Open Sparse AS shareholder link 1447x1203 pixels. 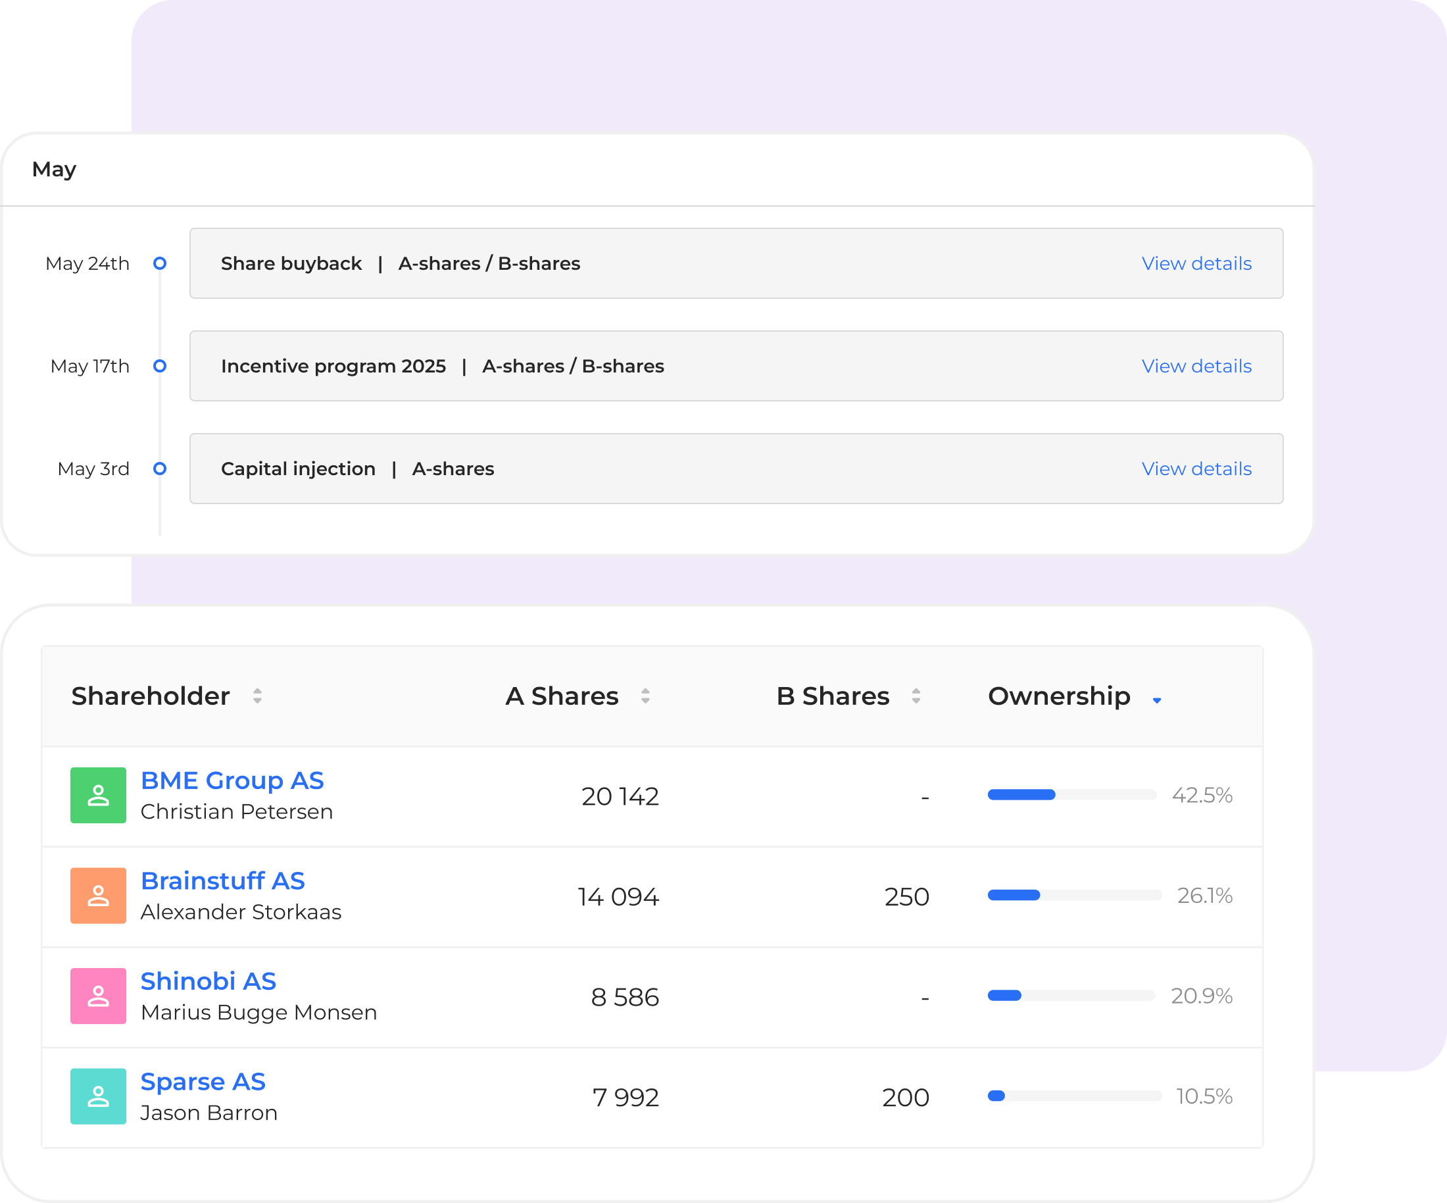coord(203,1082)
